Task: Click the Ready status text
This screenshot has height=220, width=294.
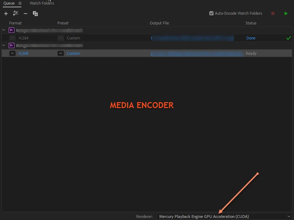Action: 251,53
